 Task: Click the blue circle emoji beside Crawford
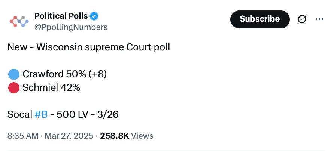pyautogui.click(x=14, y=74)
